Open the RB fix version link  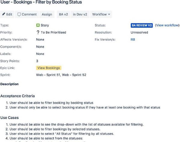point(133,39)
